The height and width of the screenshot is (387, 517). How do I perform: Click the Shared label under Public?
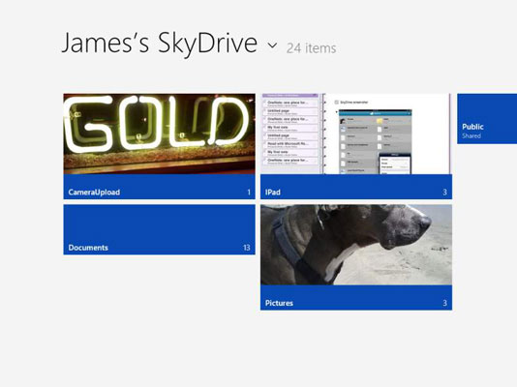471,136
